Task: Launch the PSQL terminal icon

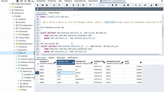Action: [33, 1]
